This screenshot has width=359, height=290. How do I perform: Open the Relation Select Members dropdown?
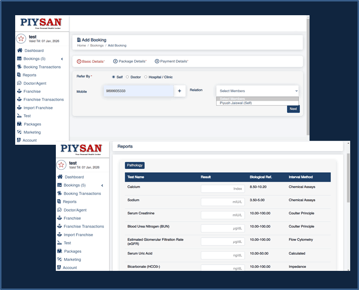(x=257, y=91)
